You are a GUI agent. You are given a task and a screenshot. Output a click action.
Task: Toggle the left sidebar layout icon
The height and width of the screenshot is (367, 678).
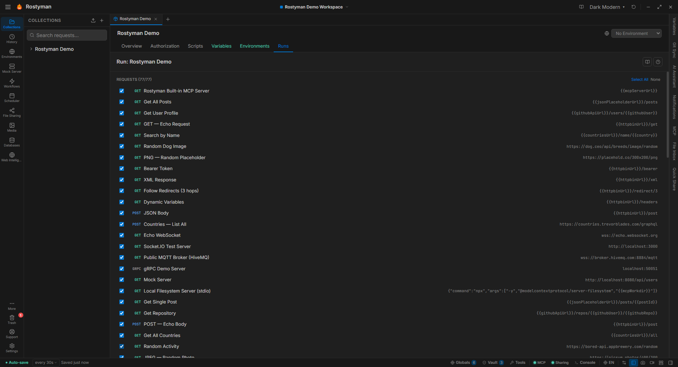(x=634, y=362)
